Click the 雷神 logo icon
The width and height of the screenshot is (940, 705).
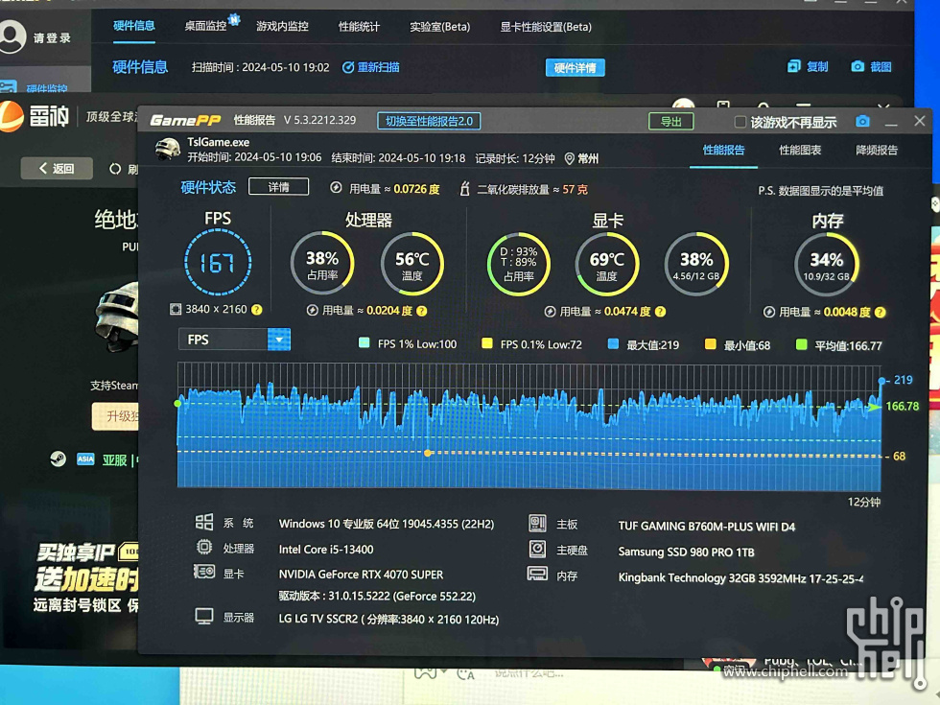(11, 116)
